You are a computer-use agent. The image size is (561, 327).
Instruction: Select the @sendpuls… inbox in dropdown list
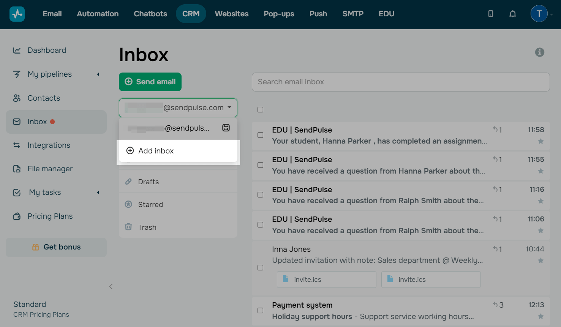(169, 128)
